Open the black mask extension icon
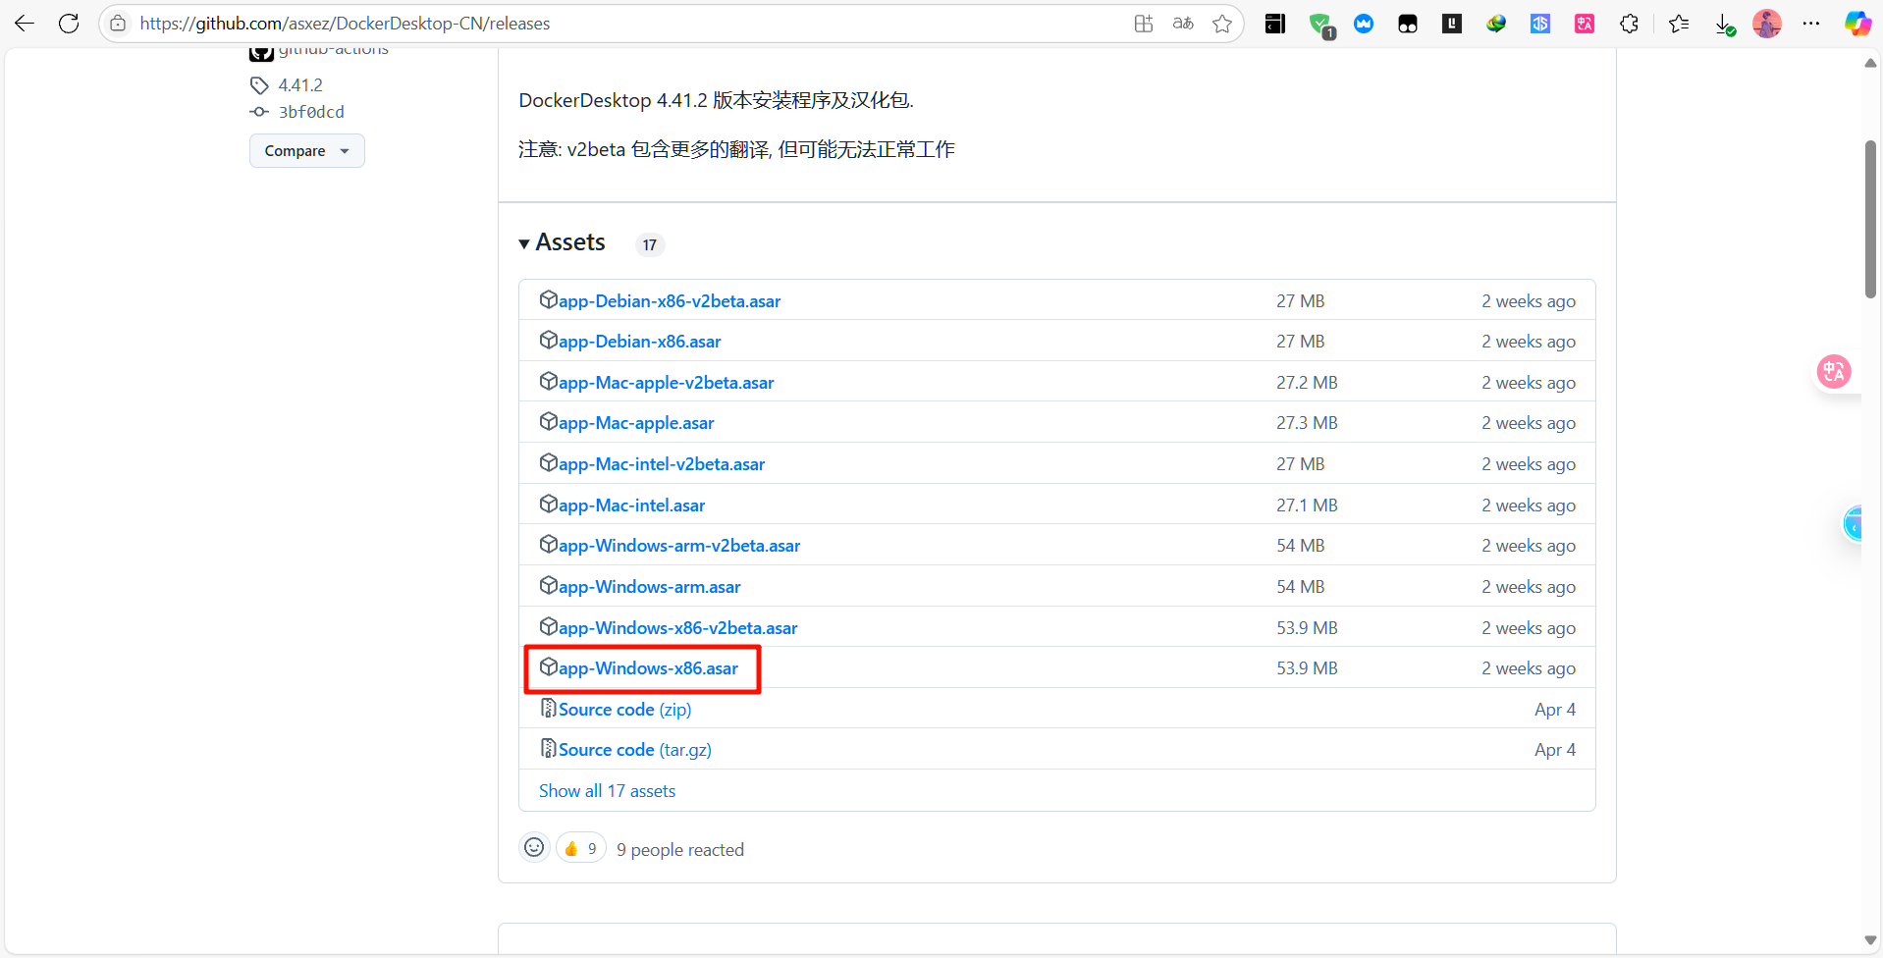The width and height of the screenshot is (1883, 958). click(1408, 24)
